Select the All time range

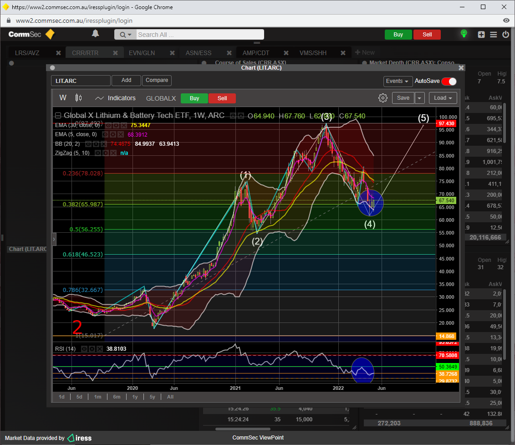pos(170,397)
